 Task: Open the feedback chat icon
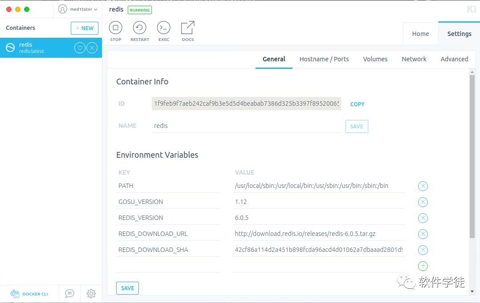tap(69, 294)
